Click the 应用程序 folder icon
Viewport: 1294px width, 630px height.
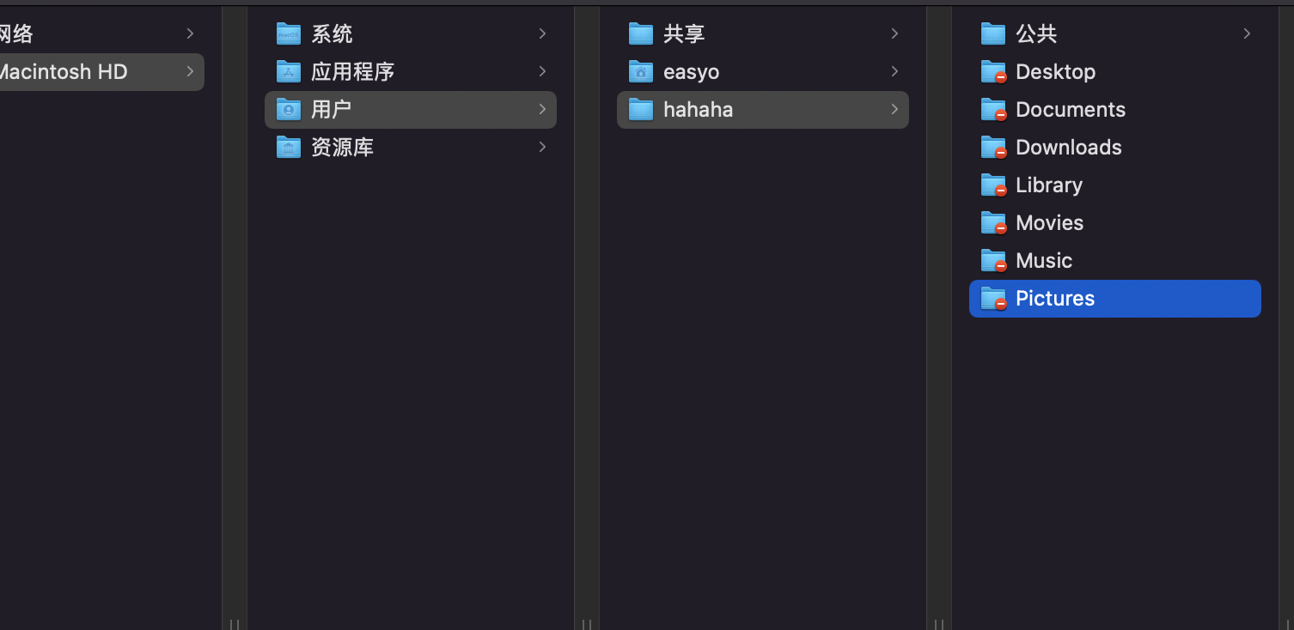point(289,71)
